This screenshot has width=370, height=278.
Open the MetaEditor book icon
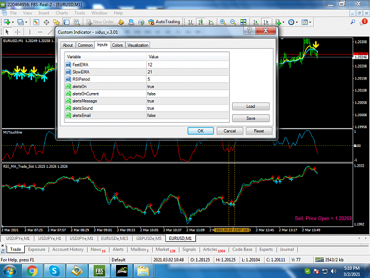(121, 22)
